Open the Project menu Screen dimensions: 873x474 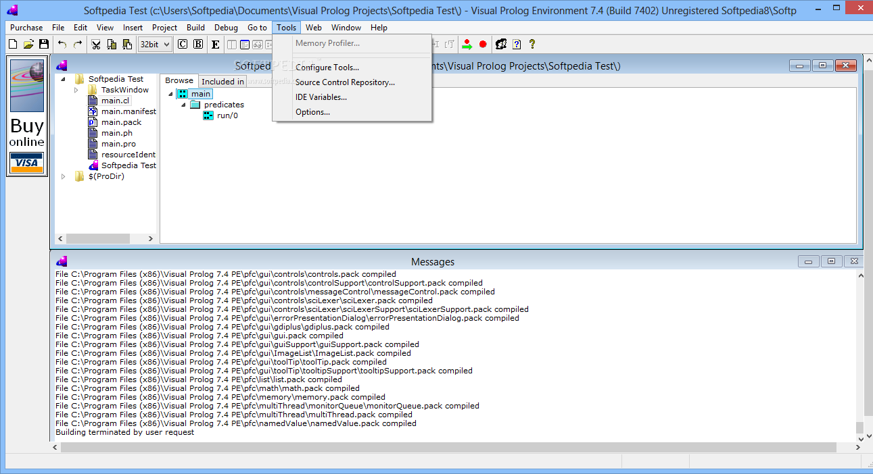(164, 28)
